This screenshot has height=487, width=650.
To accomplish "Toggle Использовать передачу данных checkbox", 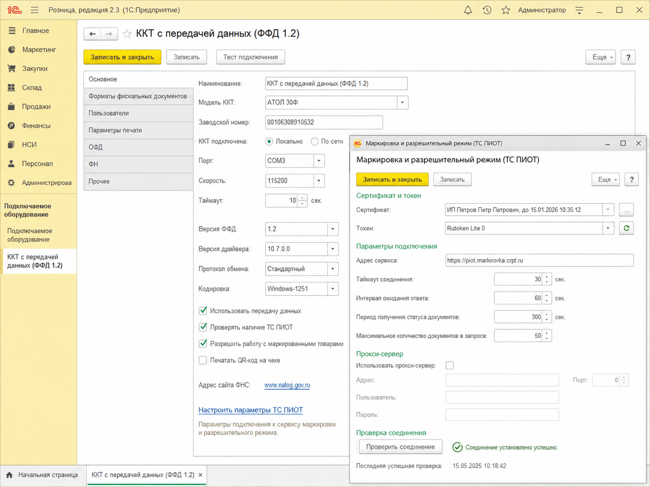I will 203,311.
